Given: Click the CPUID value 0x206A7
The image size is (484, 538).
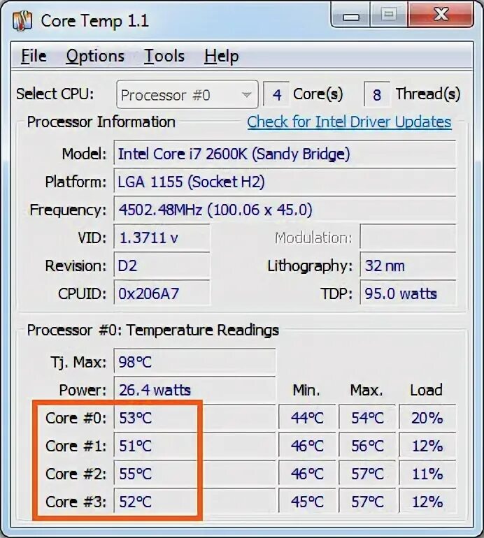Looking at the screenshot, I should (x=162, y=293).
